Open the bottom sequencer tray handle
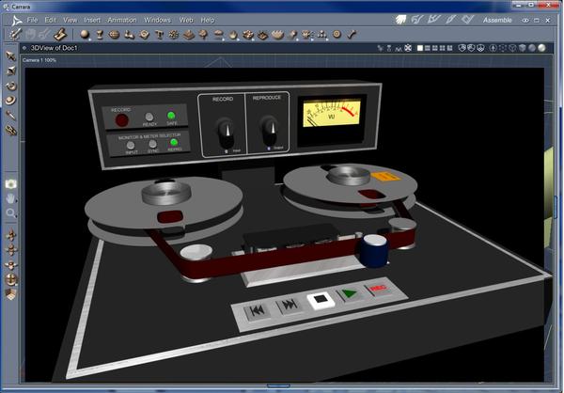 (278, 385)
